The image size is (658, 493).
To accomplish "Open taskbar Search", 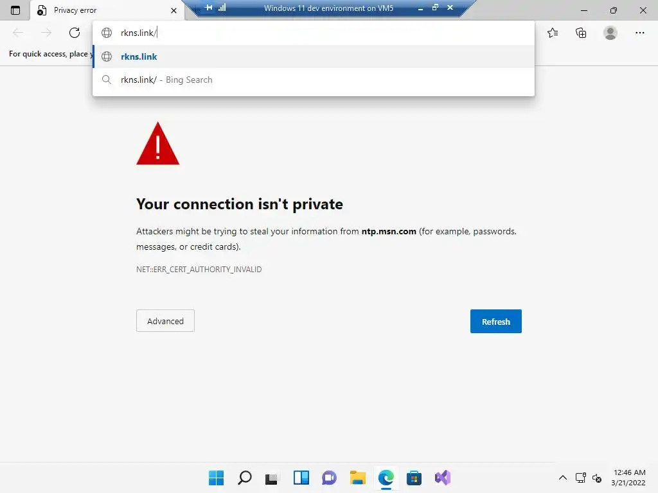I will tap(245, 478).
